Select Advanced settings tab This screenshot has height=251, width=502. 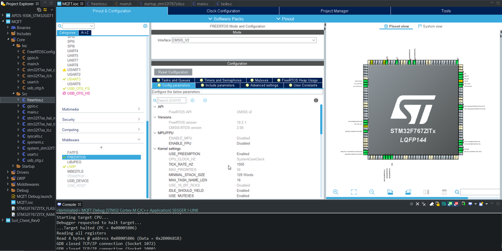coord(262,85)
